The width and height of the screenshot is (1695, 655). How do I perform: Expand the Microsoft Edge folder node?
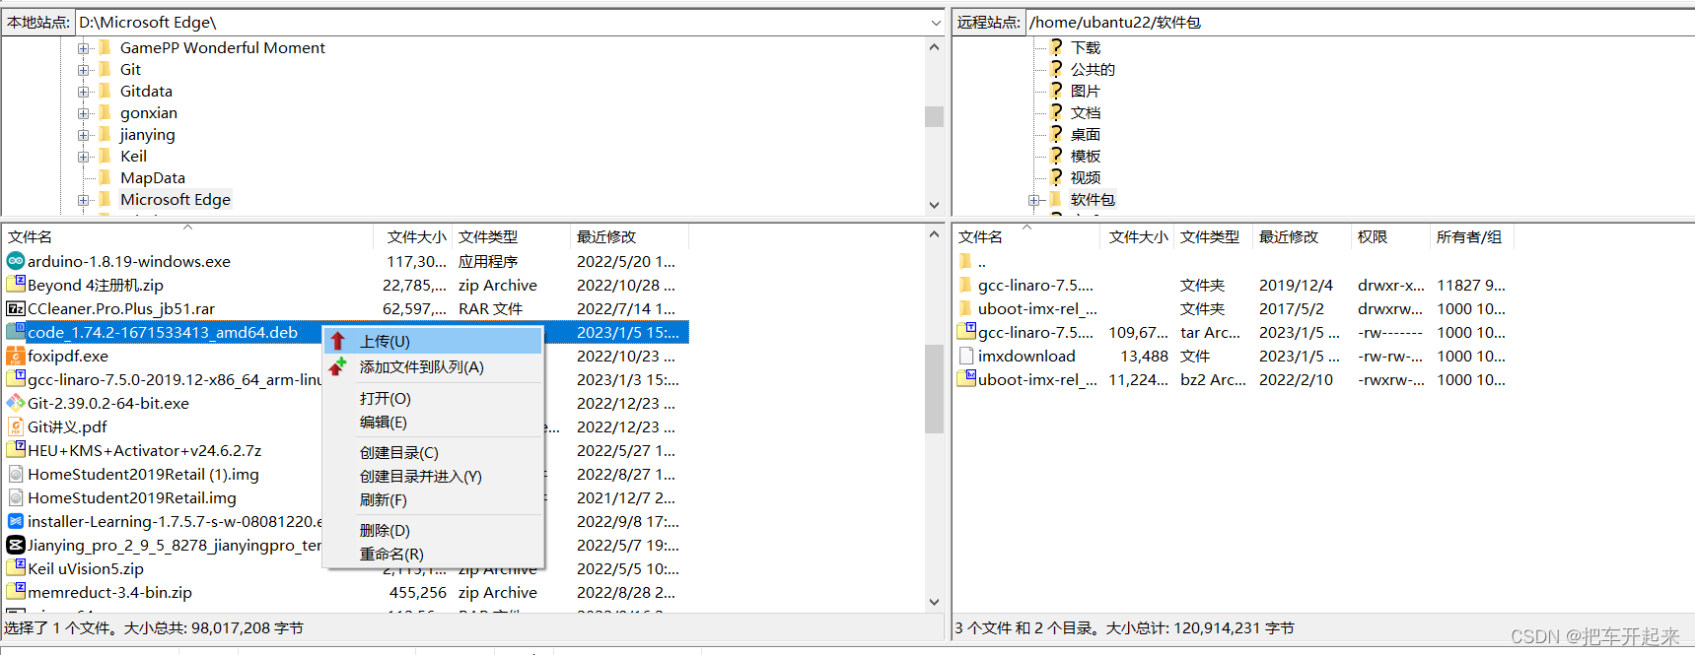84,200
